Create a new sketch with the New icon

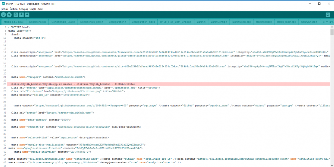16,15
